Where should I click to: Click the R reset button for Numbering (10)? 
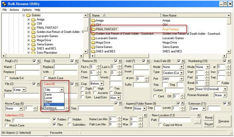229,61
